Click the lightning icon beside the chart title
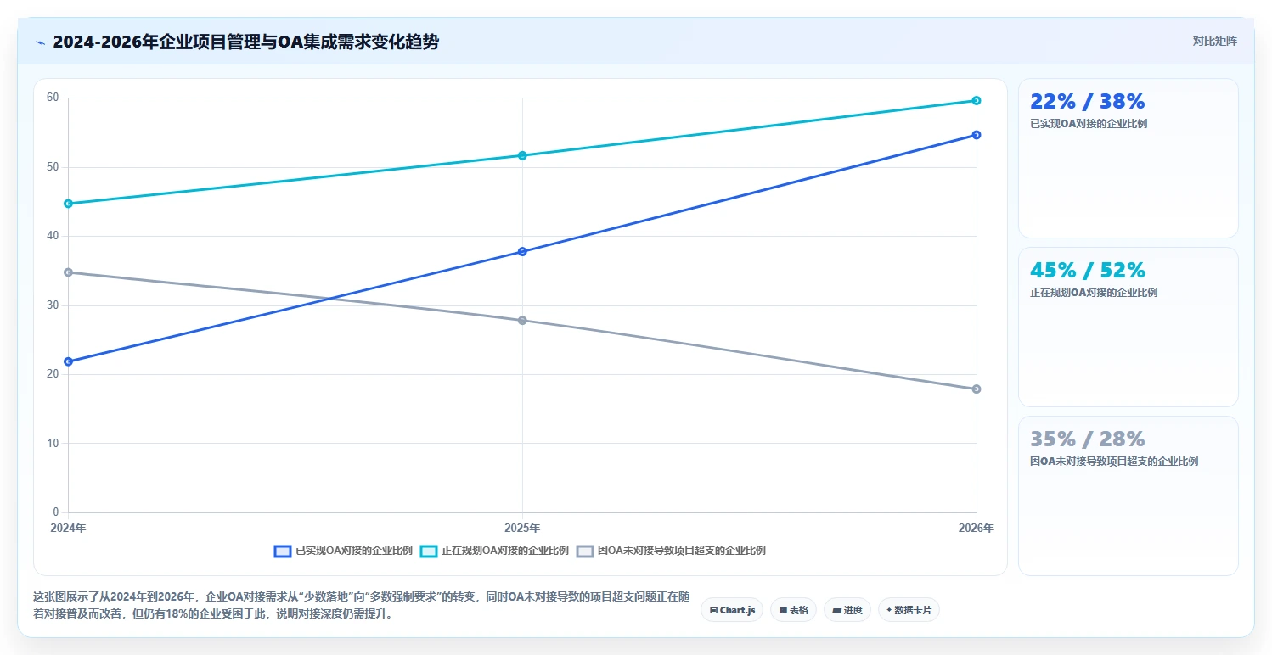1272x655 pixels. 40,42
